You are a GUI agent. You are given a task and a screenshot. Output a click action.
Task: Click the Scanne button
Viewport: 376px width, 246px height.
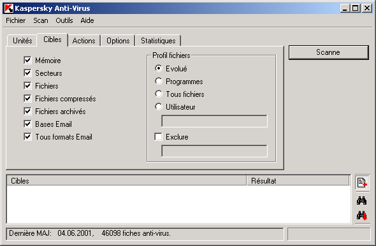click(x=328, y=52)
